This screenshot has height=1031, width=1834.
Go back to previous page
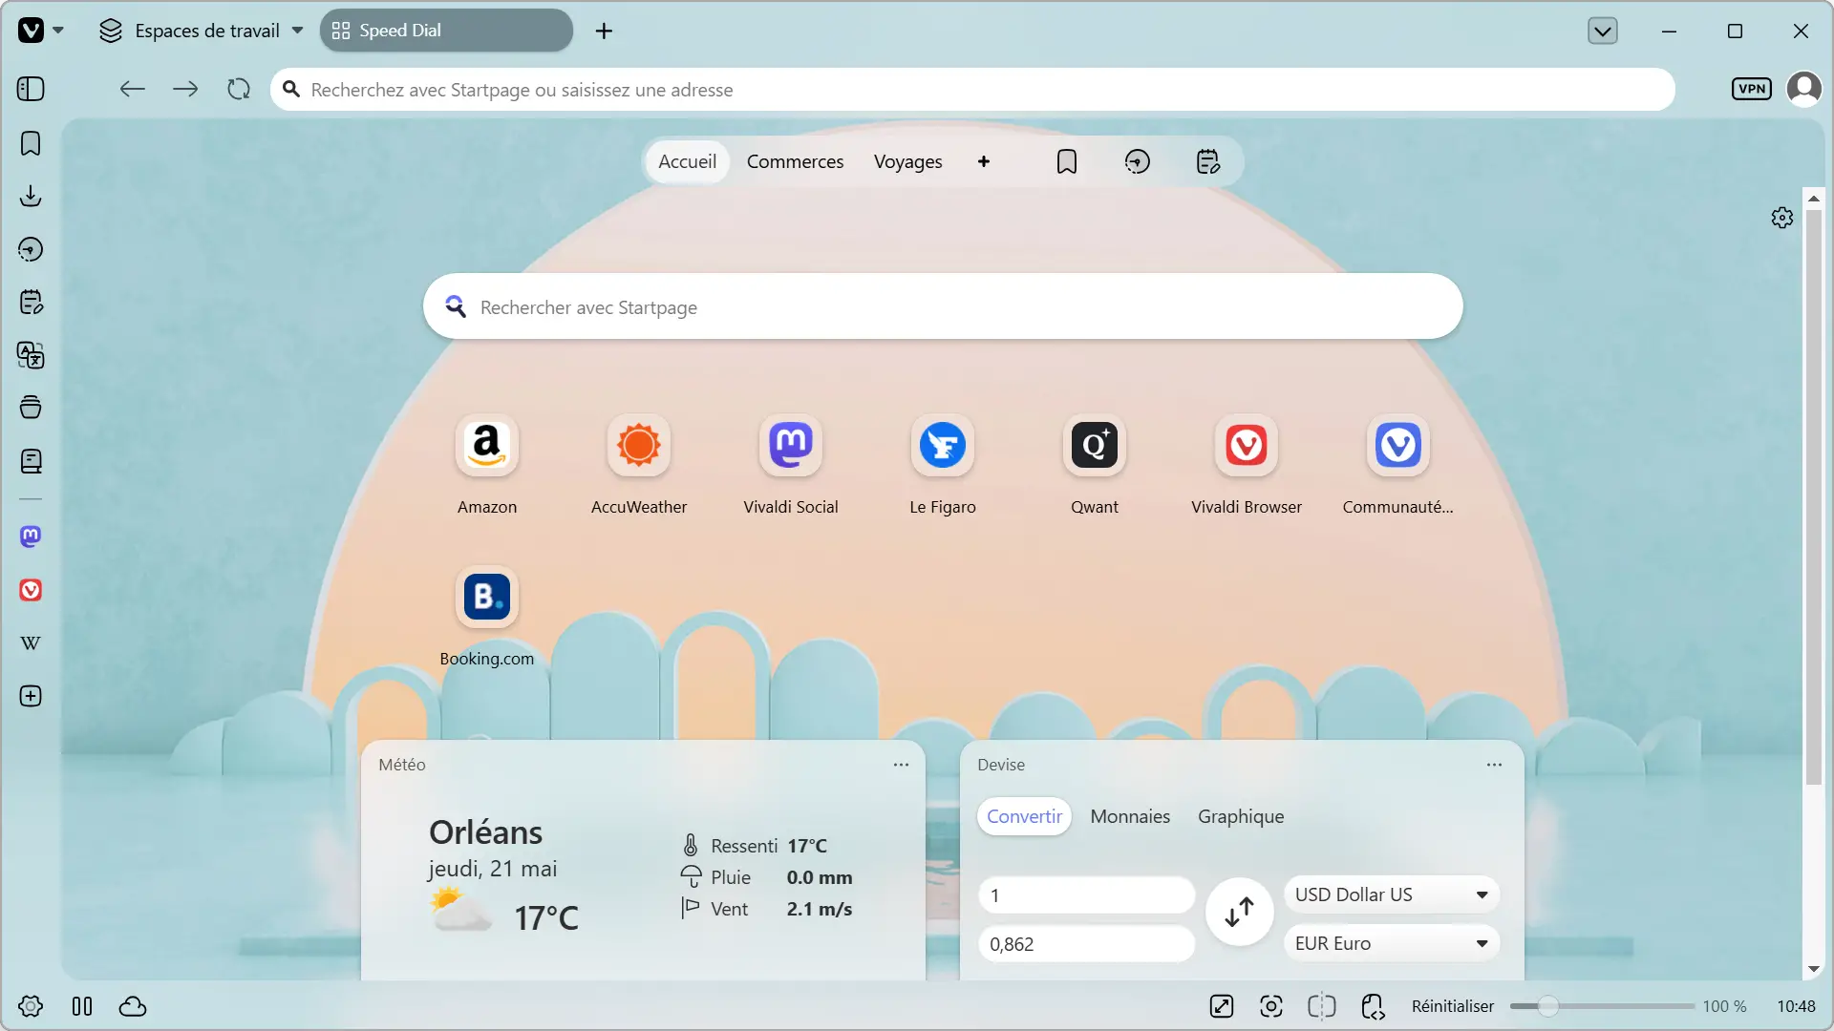click(132, 89)
